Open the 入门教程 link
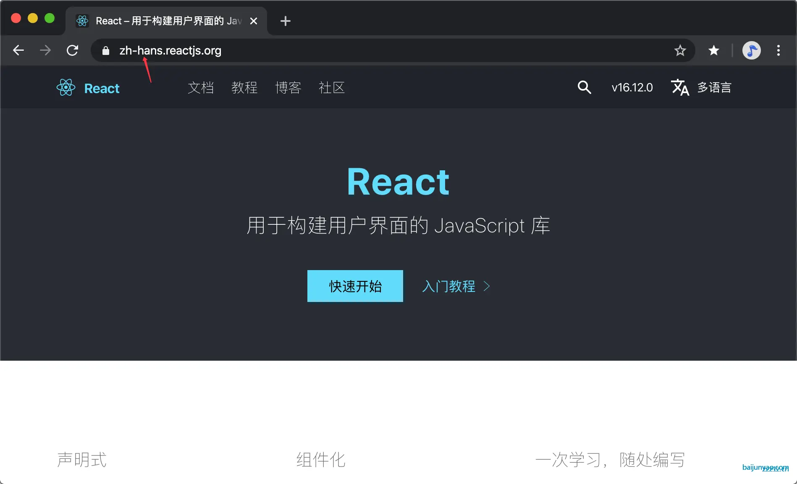The image size is (797, 484). (449, 286)
